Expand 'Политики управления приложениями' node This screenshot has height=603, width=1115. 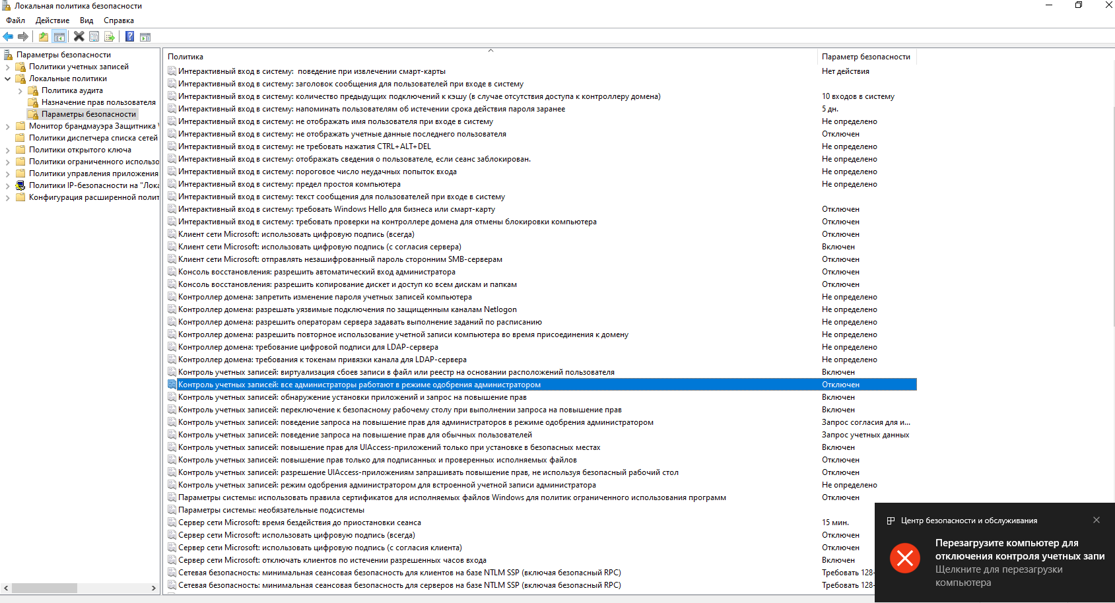click(8, 174)
